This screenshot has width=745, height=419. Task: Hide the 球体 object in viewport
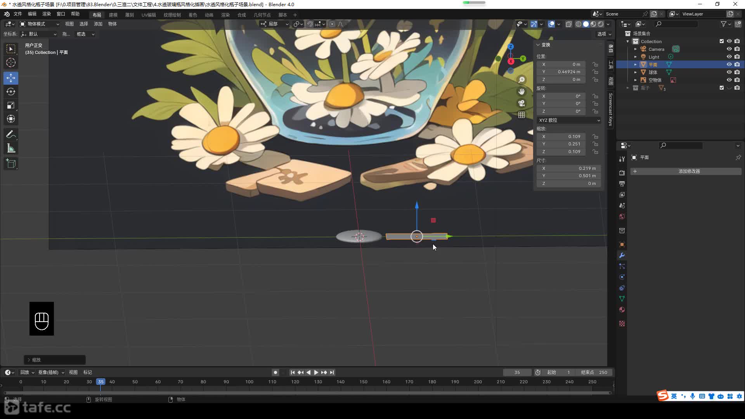(x=729, y=72)
